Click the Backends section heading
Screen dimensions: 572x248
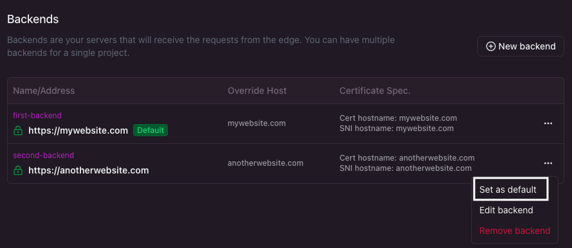pyautogui.click(x=33, y=19)
